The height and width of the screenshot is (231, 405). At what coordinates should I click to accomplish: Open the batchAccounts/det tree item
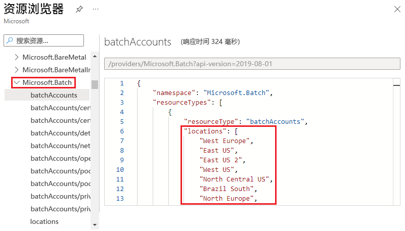coord(60,133)
